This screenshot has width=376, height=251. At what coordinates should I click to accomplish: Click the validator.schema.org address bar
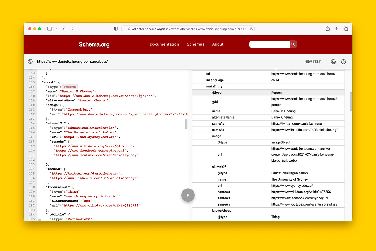click(x=188, y=29)
